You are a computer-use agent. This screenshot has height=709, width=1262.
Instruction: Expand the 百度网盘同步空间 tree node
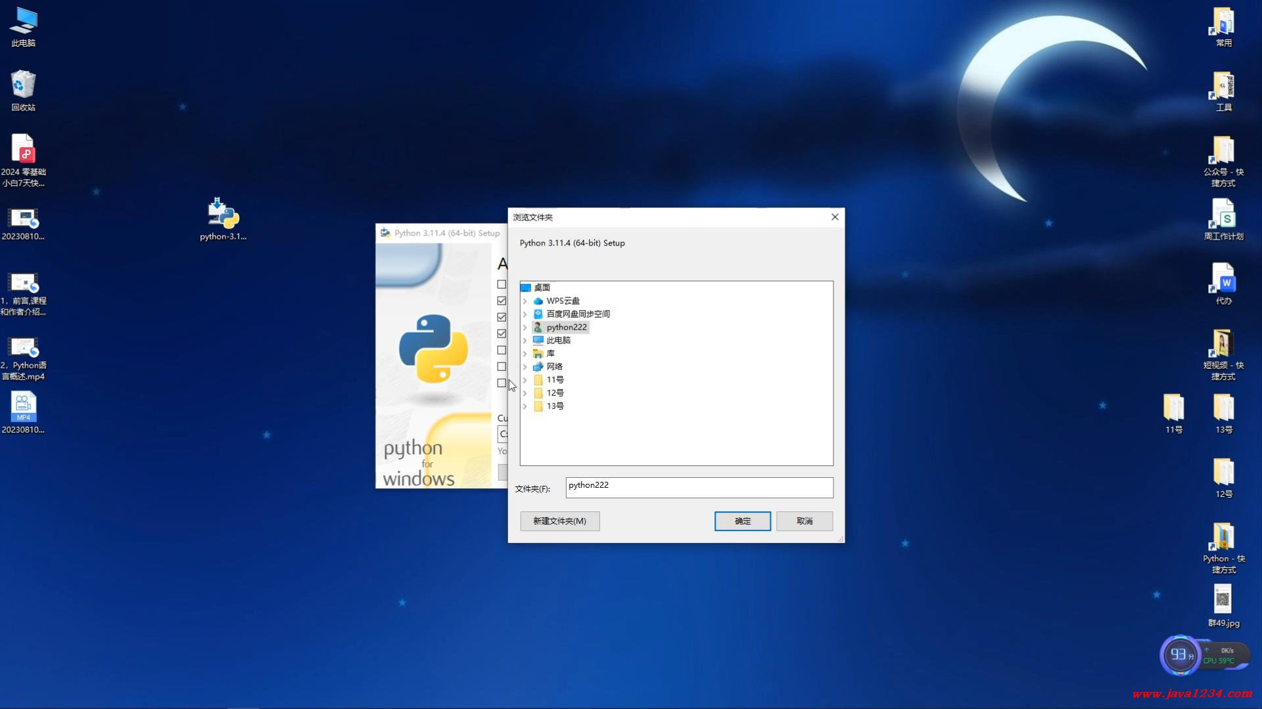[x=525, y=314]
